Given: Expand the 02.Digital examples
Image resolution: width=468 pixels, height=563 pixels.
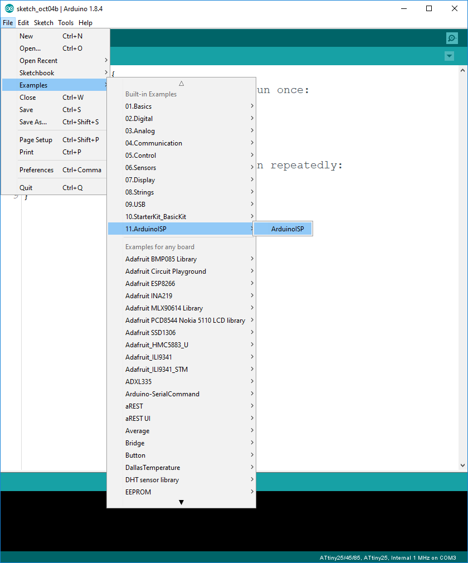Looking at the screenshot, I should 182,119.
